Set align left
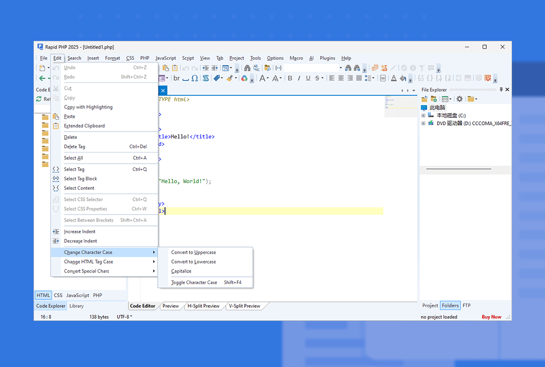545x367 pixels. [332, 78]
